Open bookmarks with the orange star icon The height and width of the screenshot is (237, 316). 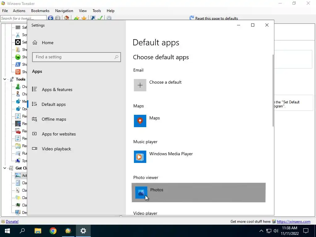(x=84, y=18)
